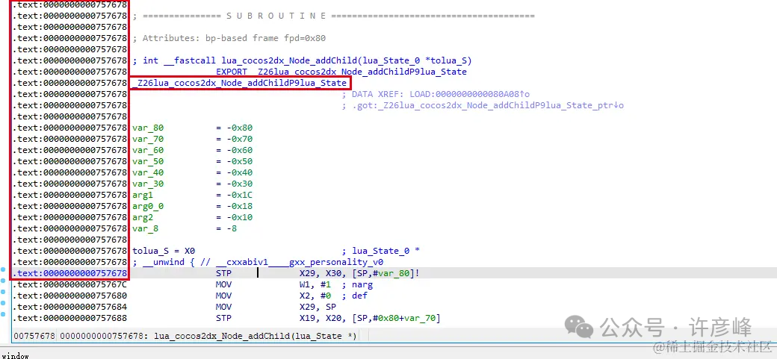Toggle breakpoint dot beside address 757688
The image size is (777, 359).
(3, 314)
